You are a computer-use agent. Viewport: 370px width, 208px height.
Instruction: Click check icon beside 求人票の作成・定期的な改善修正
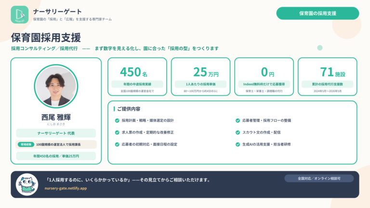point(117,132)
